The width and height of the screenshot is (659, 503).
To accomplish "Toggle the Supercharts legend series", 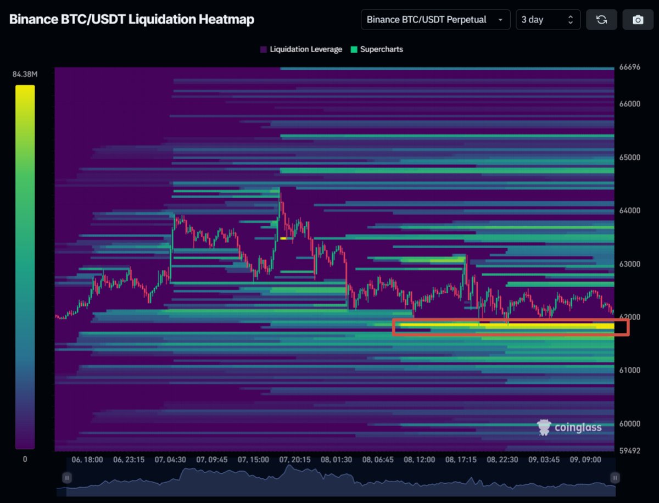I will 377,49.
